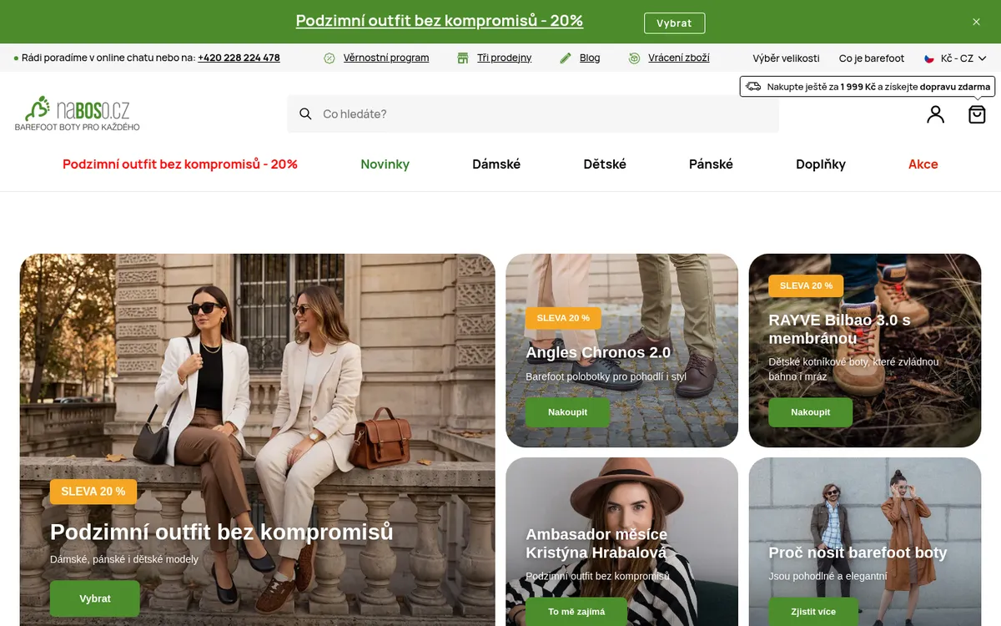
Task: Open banner link Podzimní outfit bez kompromisů - 20%
Action: [440, 21]
